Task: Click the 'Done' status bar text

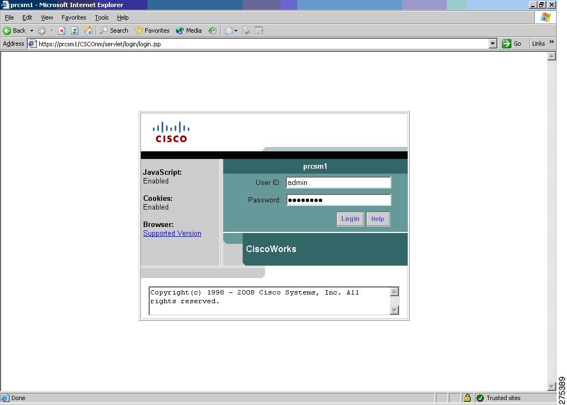Action: tap(19, 398)
